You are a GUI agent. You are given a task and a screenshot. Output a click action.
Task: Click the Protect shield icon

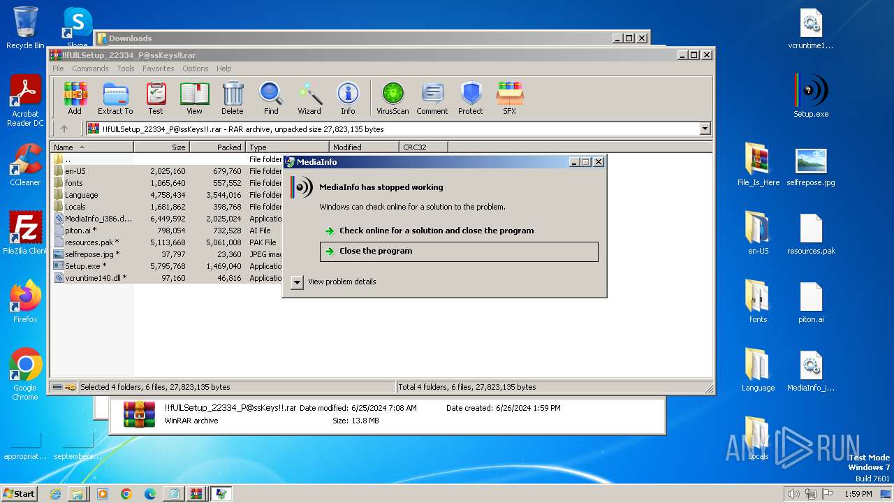[471, 98]
